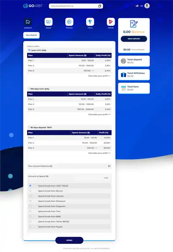Click the Total deposit card
Screen dimensions: 173x252
point(134,61)
